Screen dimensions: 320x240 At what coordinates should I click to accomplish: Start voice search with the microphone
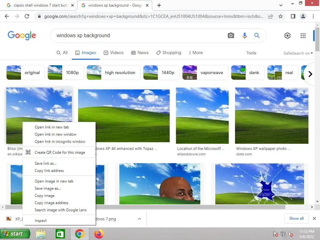(244, 36)
